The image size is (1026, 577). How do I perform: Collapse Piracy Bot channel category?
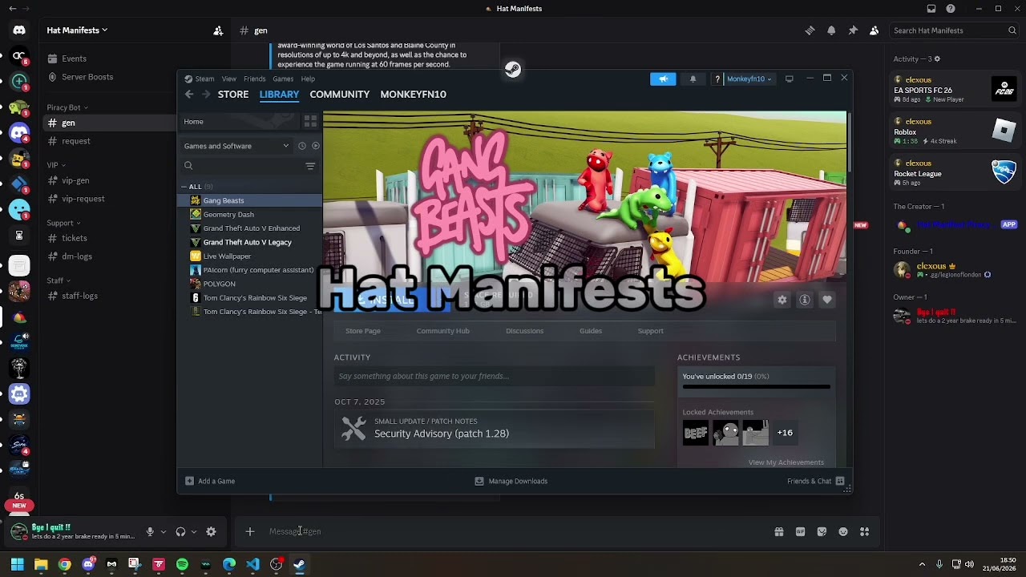pos(67,107)
